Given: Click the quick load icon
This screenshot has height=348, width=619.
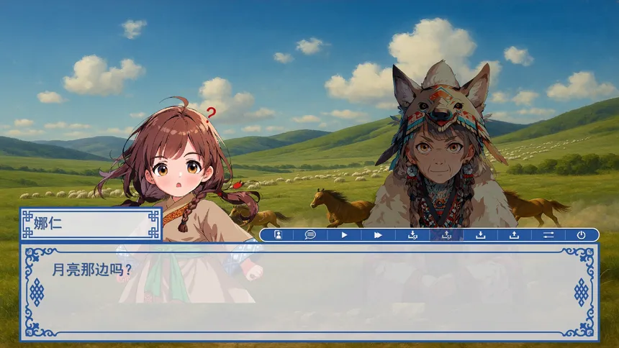Looking at the screenshot, I should pyautogui.click(x=446, y=235).
